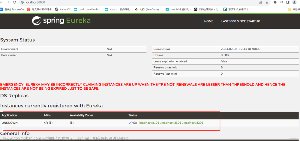Click the Current time value 2023-09-06T19:33:18
Viewport: 300px width, 141px height.
tap(241, 49)
